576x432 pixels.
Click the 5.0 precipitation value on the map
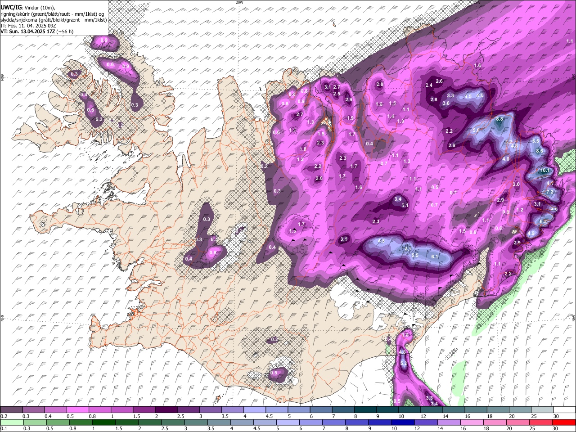477,130
